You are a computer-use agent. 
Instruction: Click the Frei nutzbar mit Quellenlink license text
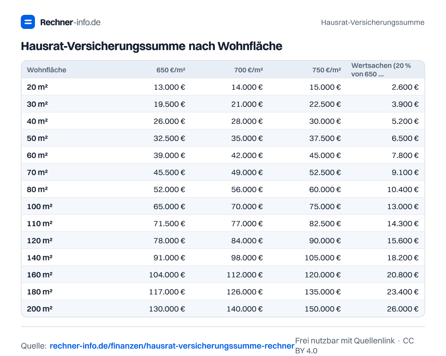point(355,346)
